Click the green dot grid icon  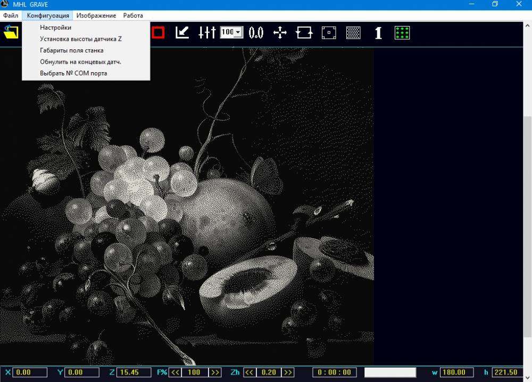tap(402, 33)
